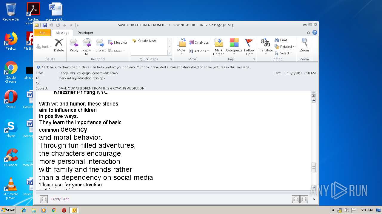Expand the Quick Steps gallery
The width and height of the screenshot is (382, 214).
[x=170, y=53]
